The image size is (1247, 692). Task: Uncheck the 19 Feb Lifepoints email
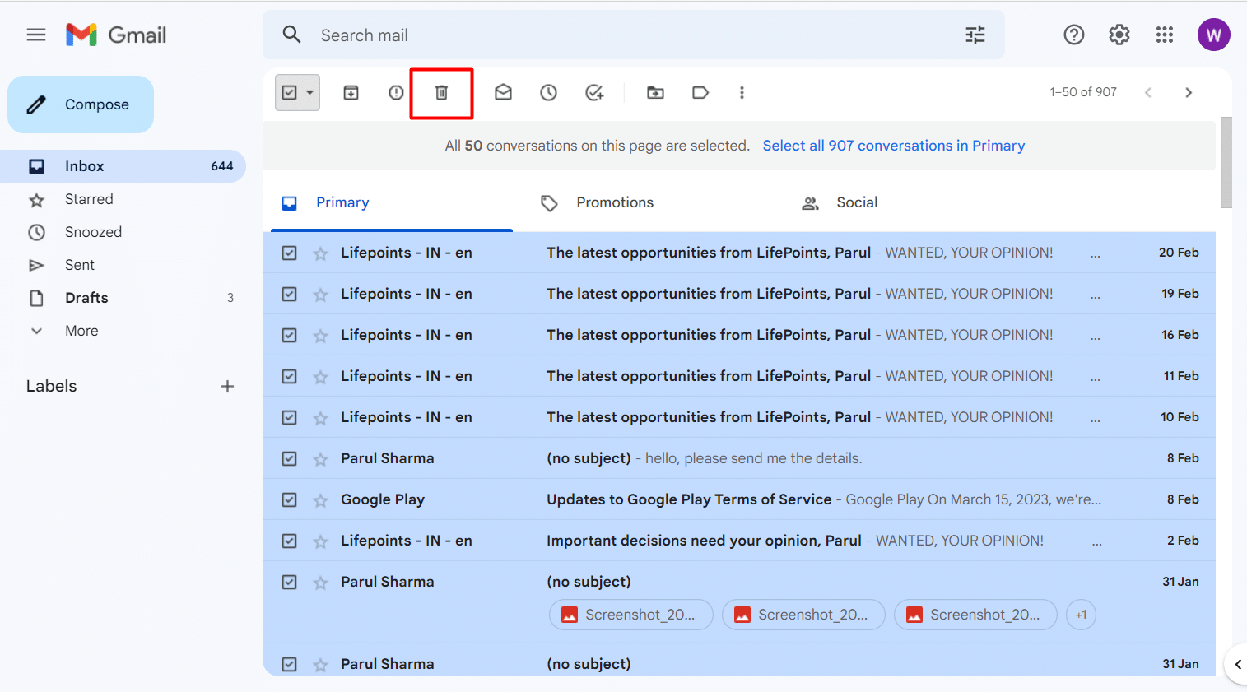click(x=290, y=295)
